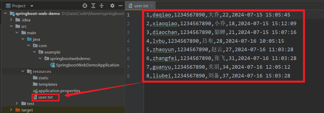Collapse the resources folder chevron
This screenshot has width=324, height=113.
22,72
